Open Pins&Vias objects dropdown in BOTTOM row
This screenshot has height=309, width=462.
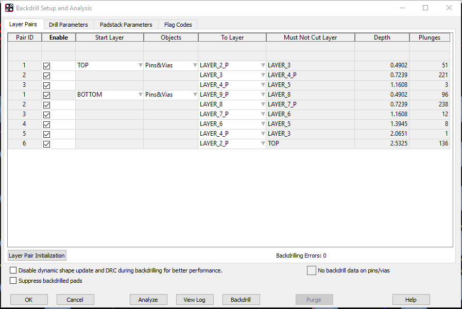pos(195,95)
